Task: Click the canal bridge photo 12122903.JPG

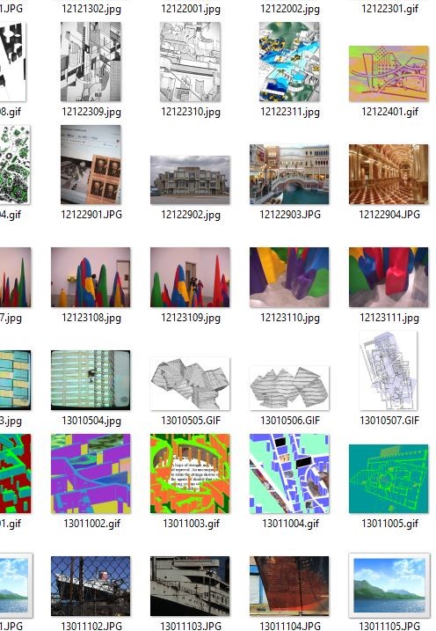Action: [x=289, y=174]
